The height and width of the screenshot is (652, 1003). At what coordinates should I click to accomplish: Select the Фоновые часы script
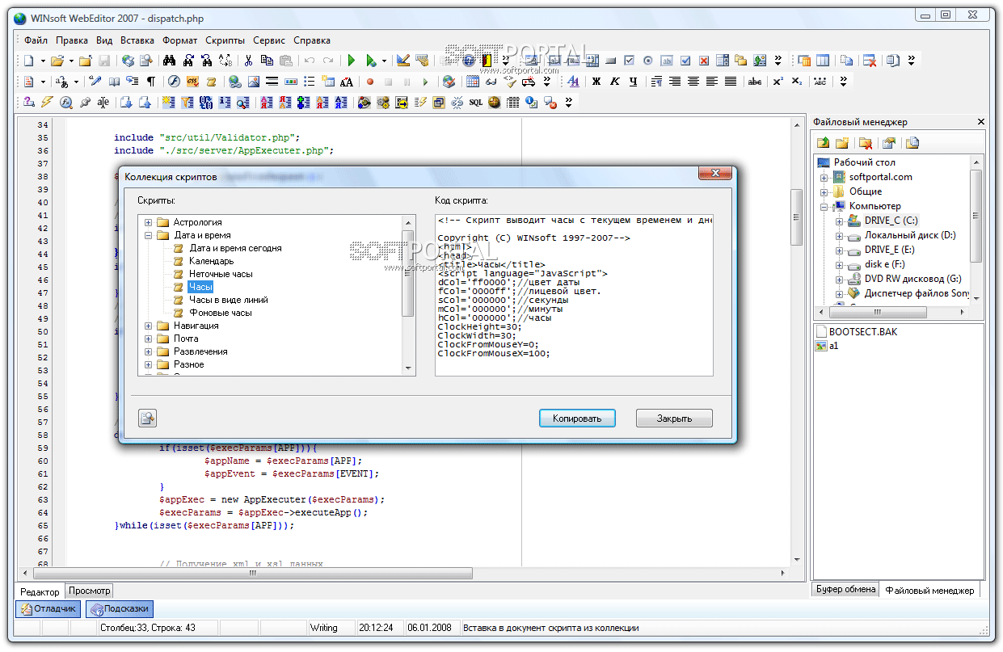click(220, 313)
